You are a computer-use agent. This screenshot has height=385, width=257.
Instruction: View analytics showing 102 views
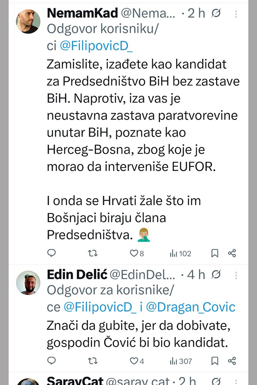180,253
